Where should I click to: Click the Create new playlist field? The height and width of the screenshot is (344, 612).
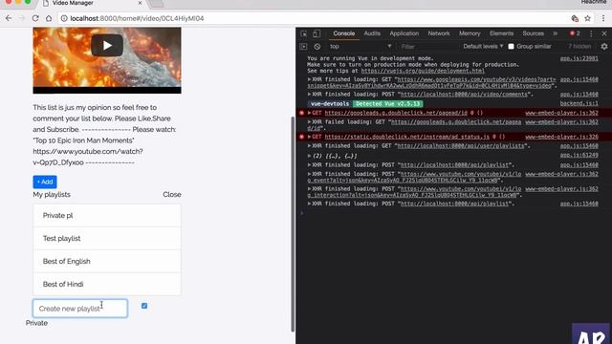tap(80, 308)
